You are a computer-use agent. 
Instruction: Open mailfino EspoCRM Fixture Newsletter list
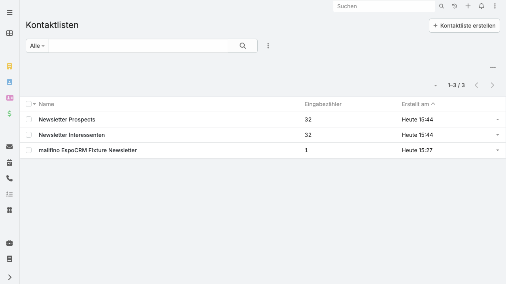click(x=88, y=150)
